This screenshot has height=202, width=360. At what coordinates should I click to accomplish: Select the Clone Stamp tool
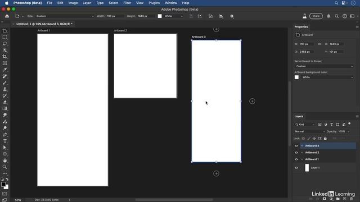pyautogui.click(x=4, y=89)
